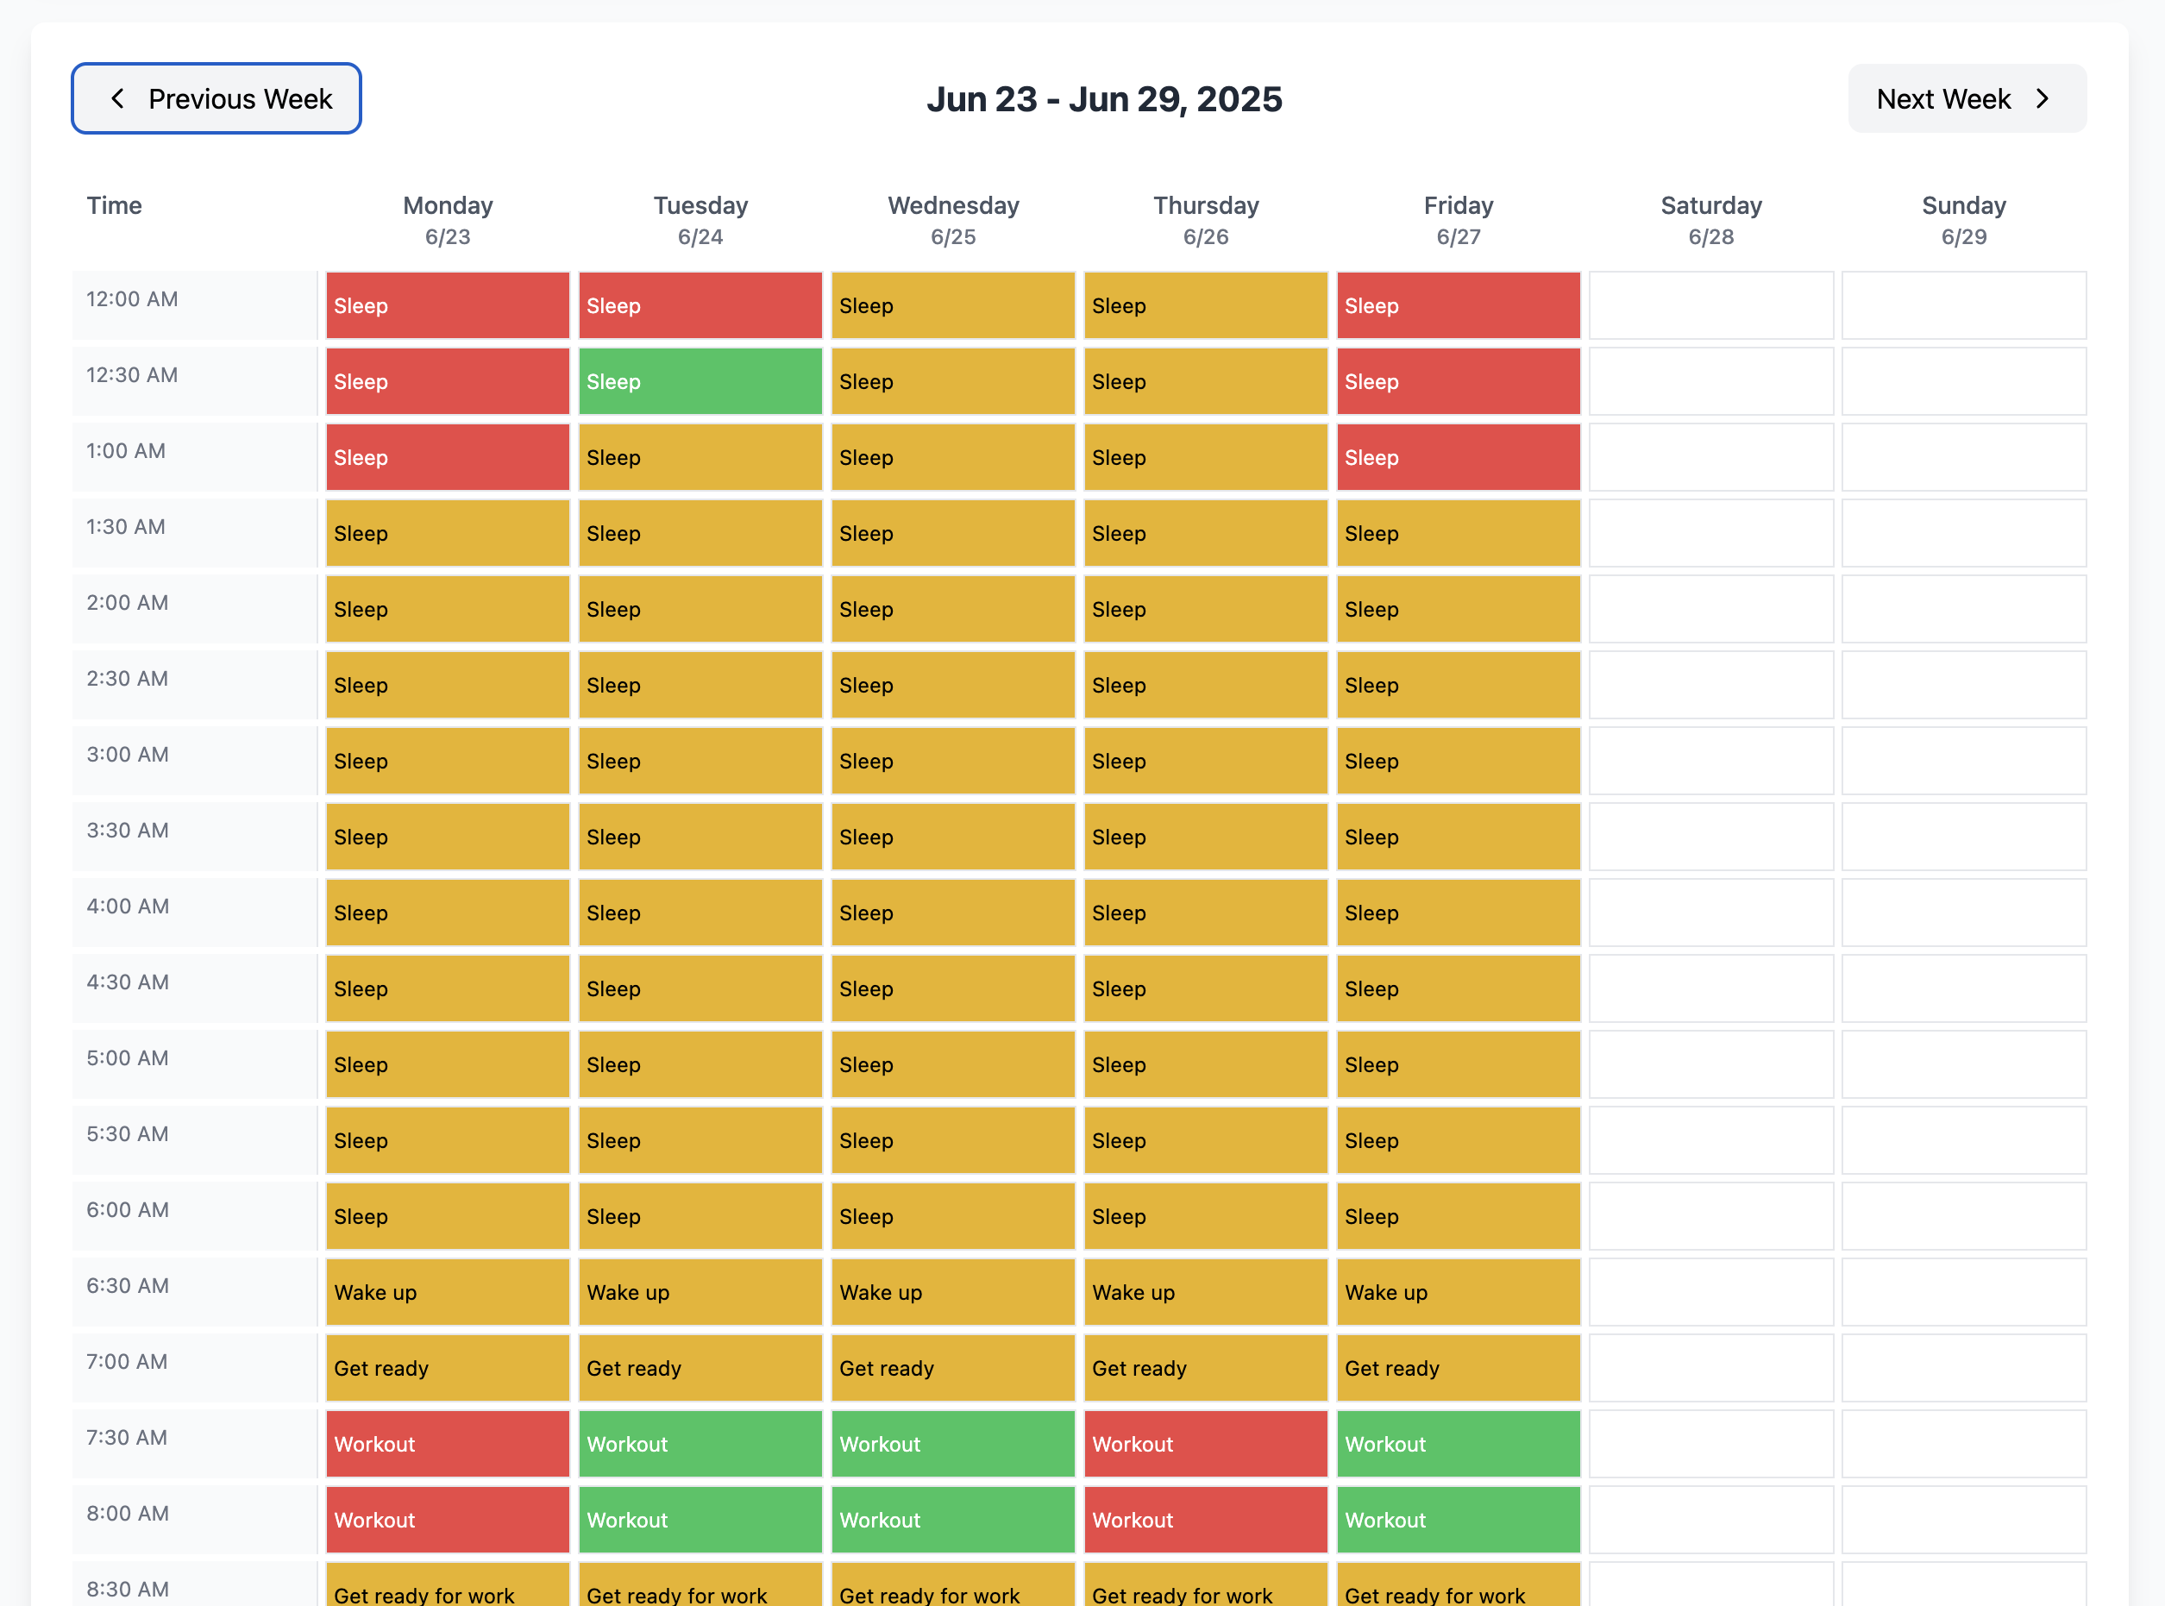Click the Saturday 6/28 column header
Image resolution: width=2165 pixels, height=1606 pixels.
pyautogui.click(x=1710, y=220)
